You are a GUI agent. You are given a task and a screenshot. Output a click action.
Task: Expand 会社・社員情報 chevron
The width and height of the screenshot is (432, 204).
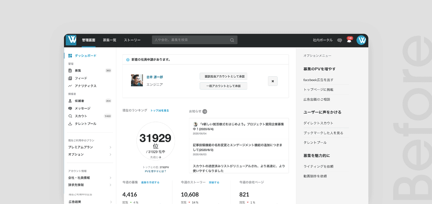[110, 178]
